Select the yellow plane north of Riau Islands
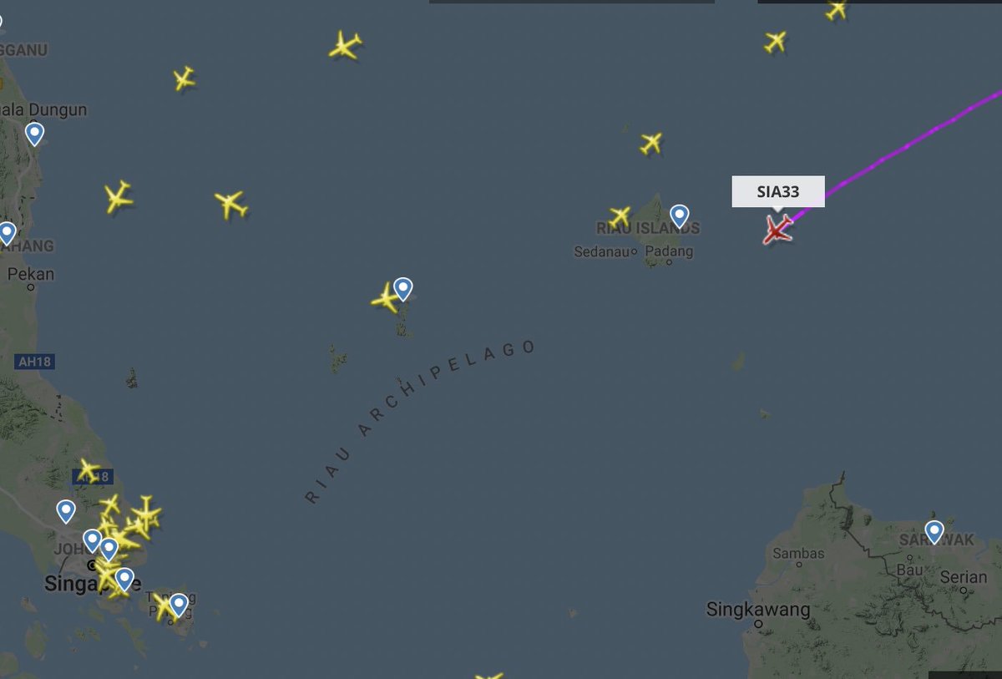The height and width of the screenshot is (679, 1002). (651, 143)
